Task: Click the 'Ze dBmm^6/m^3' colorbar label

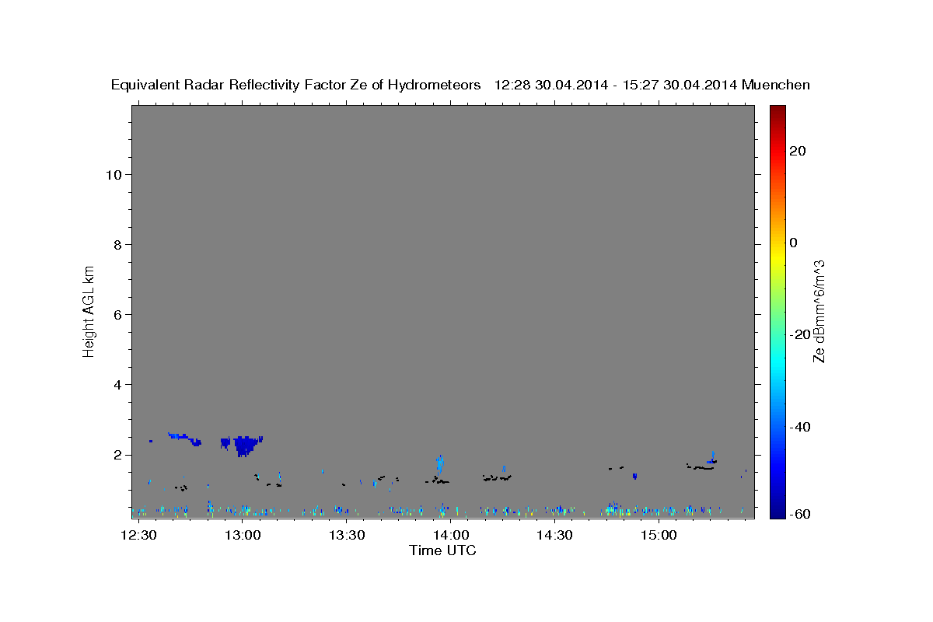Action: point(818,311)
